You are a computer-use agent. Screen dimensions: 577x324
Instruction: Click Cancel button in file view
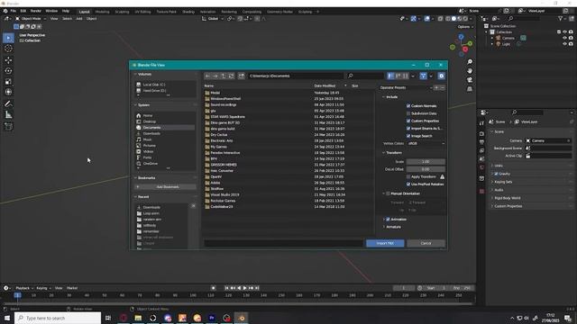[x=426, y=243]
